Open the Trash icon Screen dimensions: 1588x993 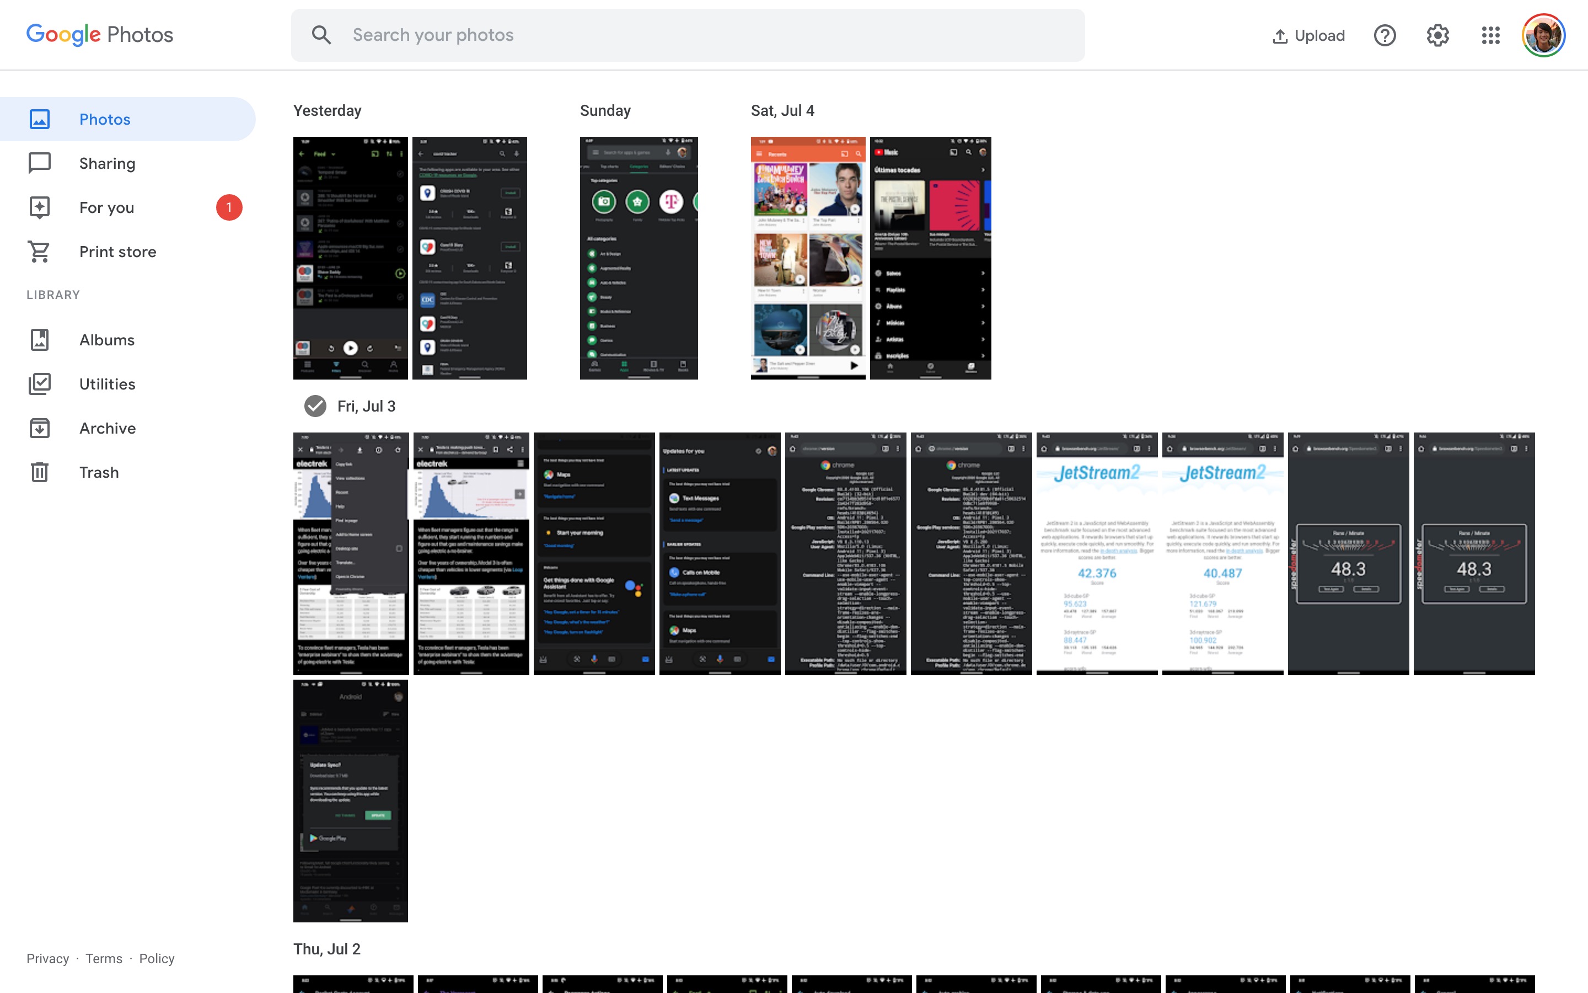[40, 472]
